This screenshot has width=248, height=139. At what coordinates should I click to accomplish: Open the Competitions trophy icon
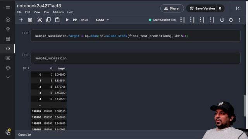click(x=8, y=29)
